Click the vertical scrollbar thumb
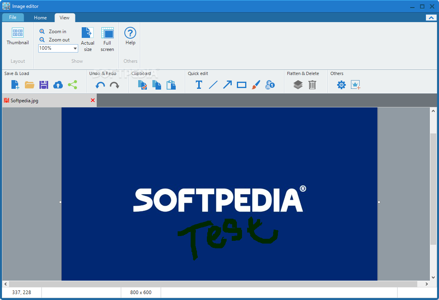The image size is (439, 300). tap(433, 189)
